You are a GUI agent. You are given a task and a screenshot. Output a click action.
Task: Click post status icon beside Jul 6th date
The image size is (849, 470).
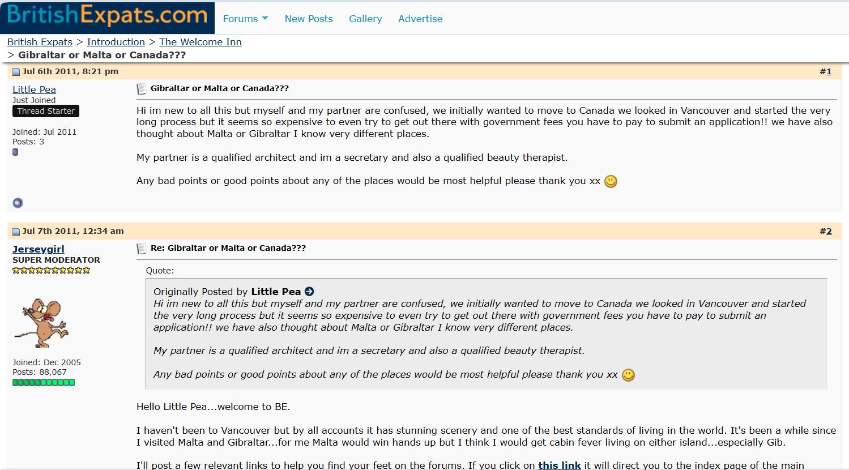click(16, 72)
